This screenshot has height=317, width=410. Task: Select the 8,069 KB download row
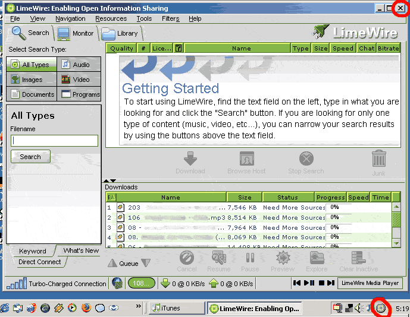click(249, 237)
